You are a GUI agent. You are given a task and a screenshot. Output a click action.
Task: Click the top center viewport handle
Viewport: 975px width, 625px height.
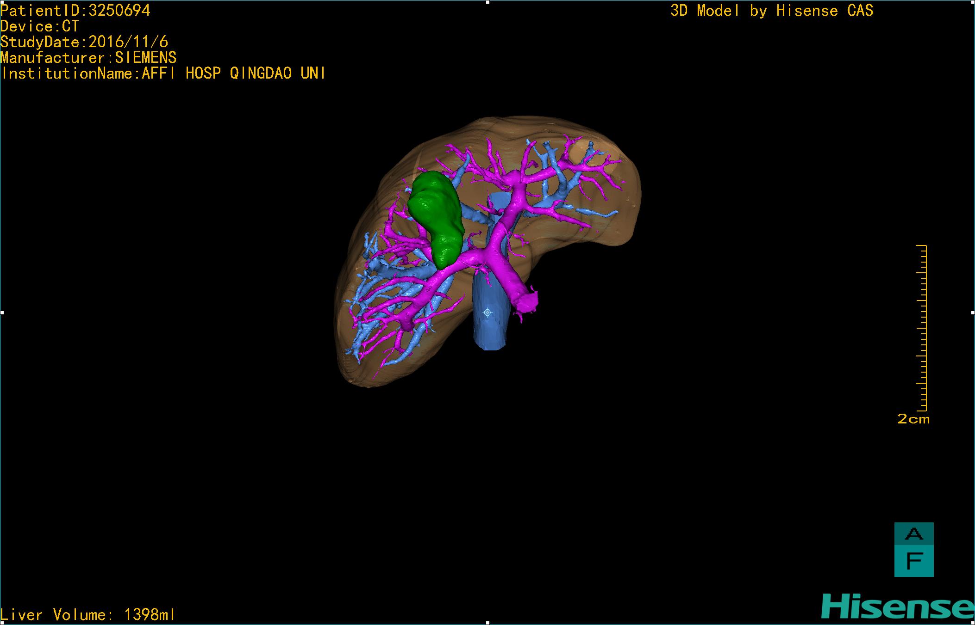pyautogui.click(x=487, y=2)
